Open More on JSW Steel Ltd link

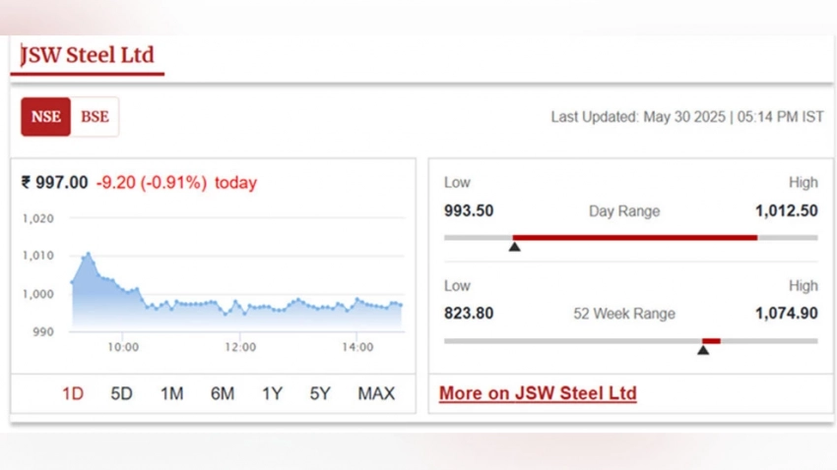(538, 393)
